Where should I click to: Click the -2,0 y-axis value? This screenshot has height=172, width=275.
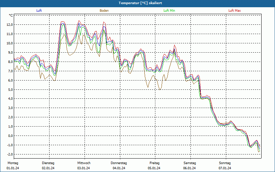click(10, 154)
